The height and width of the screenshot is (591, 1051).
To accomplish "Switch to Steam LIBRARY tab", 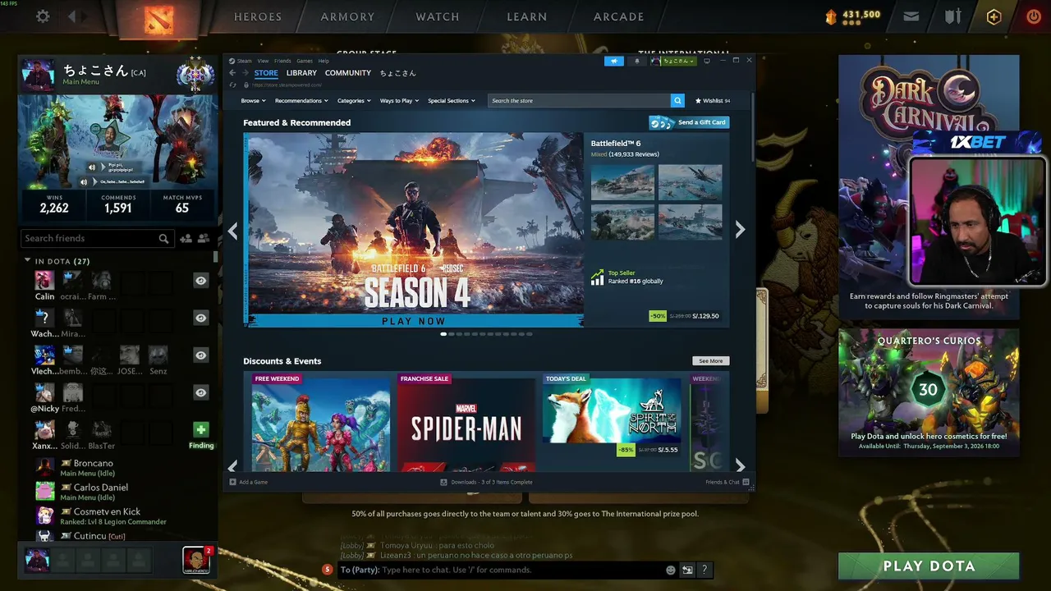I will [301, 73].
